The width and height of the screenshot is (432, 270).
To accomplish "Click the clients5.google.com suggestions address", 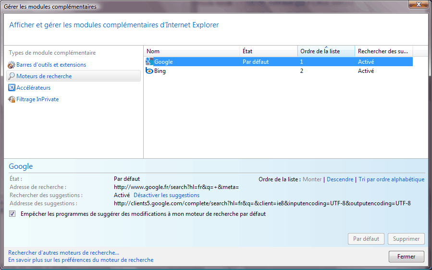I will [262, 203].
